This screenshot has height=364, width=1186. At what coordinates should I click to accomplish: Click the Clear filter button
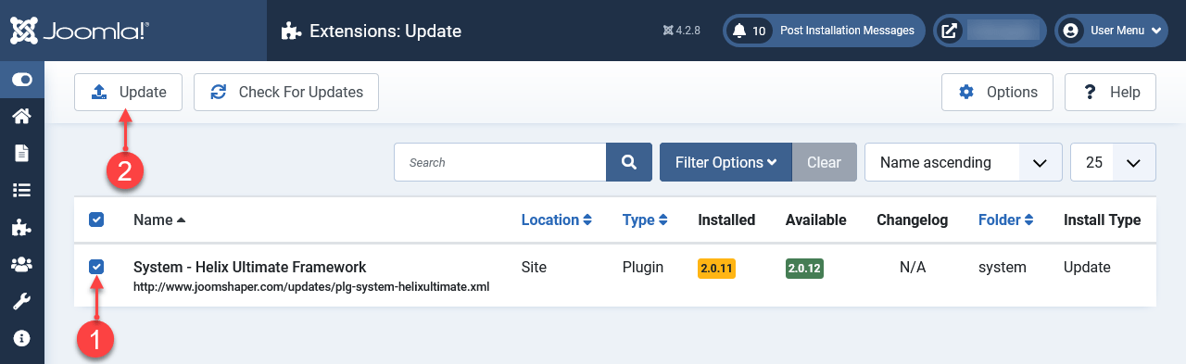click(824, 162)
